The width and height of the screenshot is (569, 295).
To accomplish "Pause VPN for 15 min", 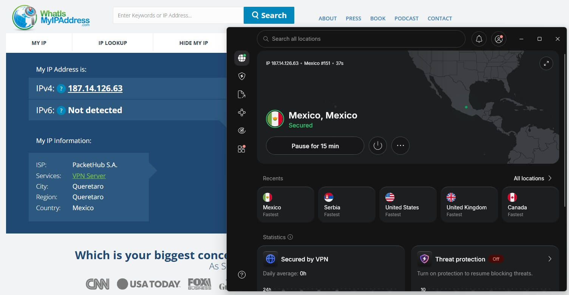I will click(x=315, y=146).
